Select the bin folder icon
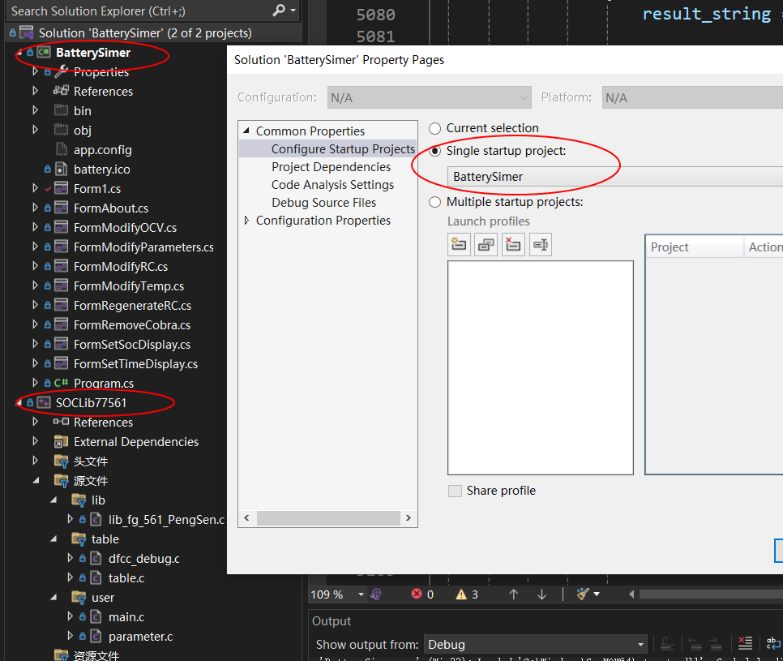The width and height of the screenshot is (783, 661). (61, 110)
